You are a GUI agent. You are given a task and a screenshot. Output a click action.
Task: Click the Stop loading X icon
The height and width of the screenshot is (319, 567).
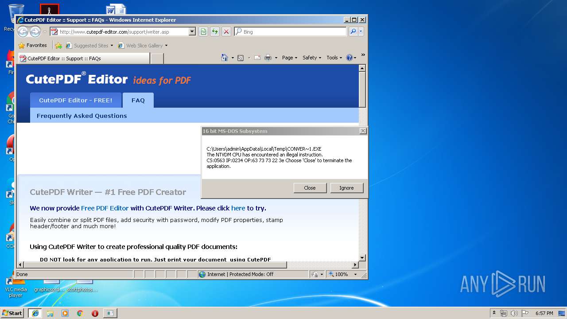(x=226, y=32)
